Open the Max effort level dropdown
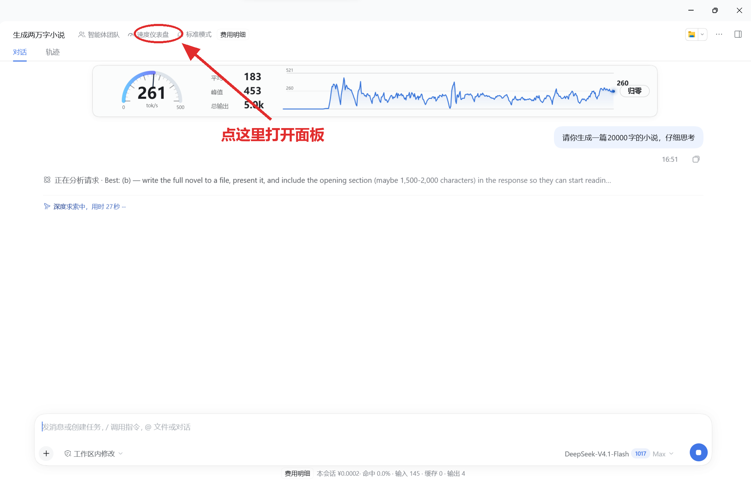751x481 pixels. pyautogui.click(x=663, y=454)
